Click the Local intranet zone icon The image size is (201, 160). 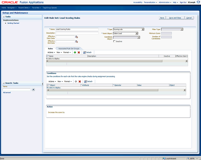tap(164, 159)
